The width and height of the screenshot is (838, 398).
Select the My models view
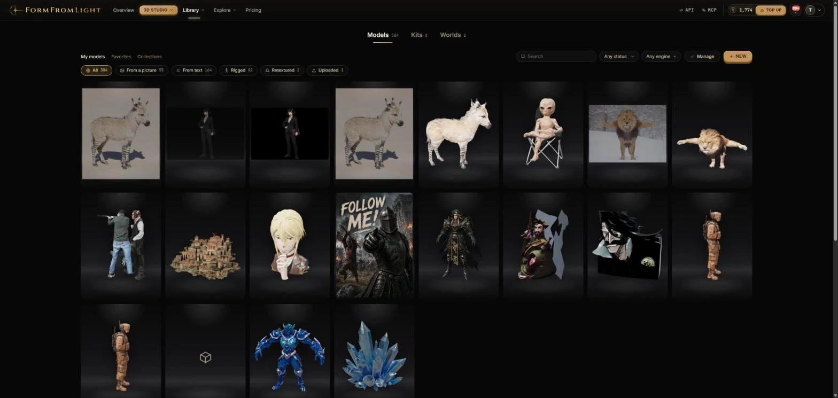click(x=92, y=57)
